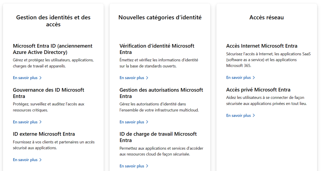Click description 'Fournissez à vos clients et partenaires'

[54, 145]
